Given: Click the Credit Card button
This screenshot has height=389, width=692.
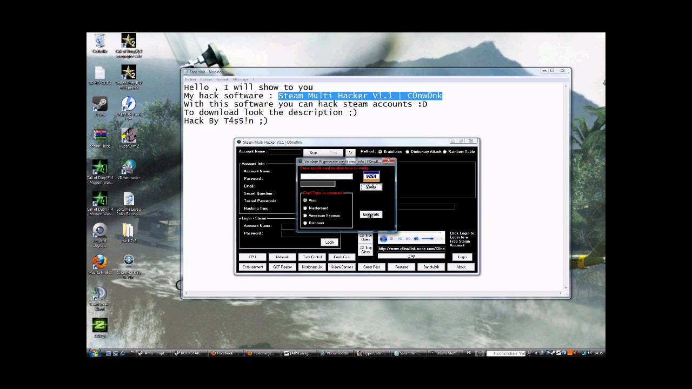Looking at the screenshot, I should point(342,257).
